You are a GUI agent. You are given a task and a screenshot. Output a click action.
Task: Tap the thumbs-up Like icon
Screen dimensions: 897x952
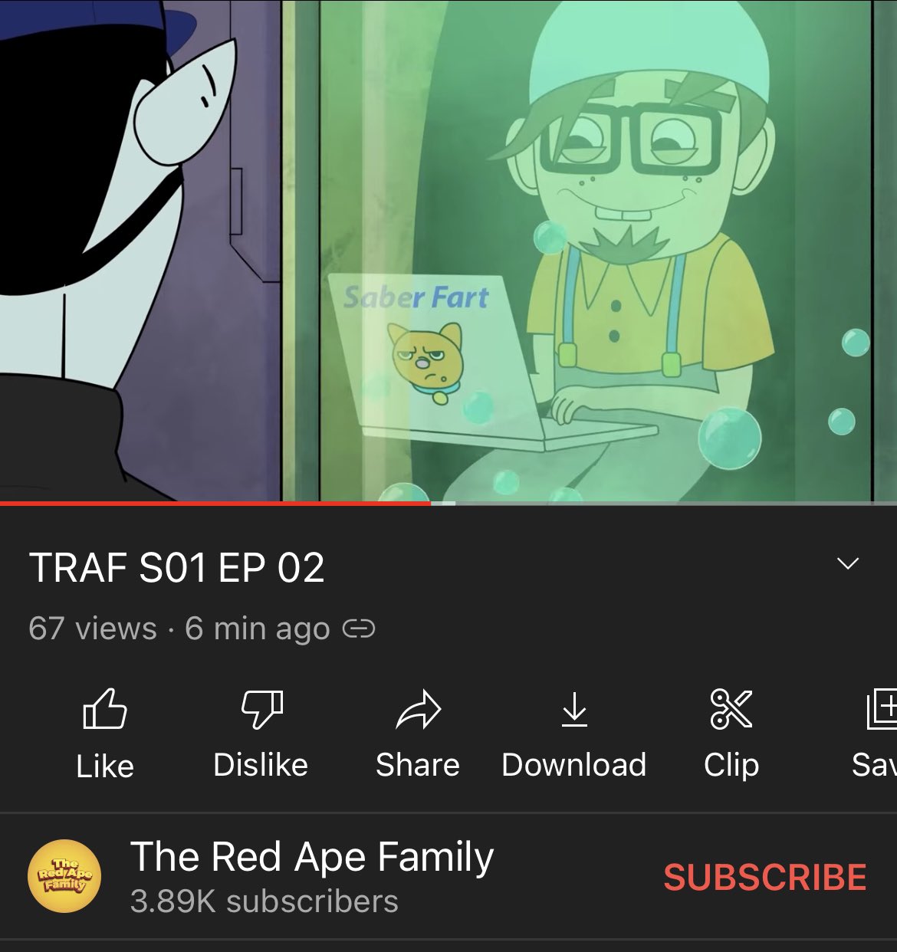point(104,708)
